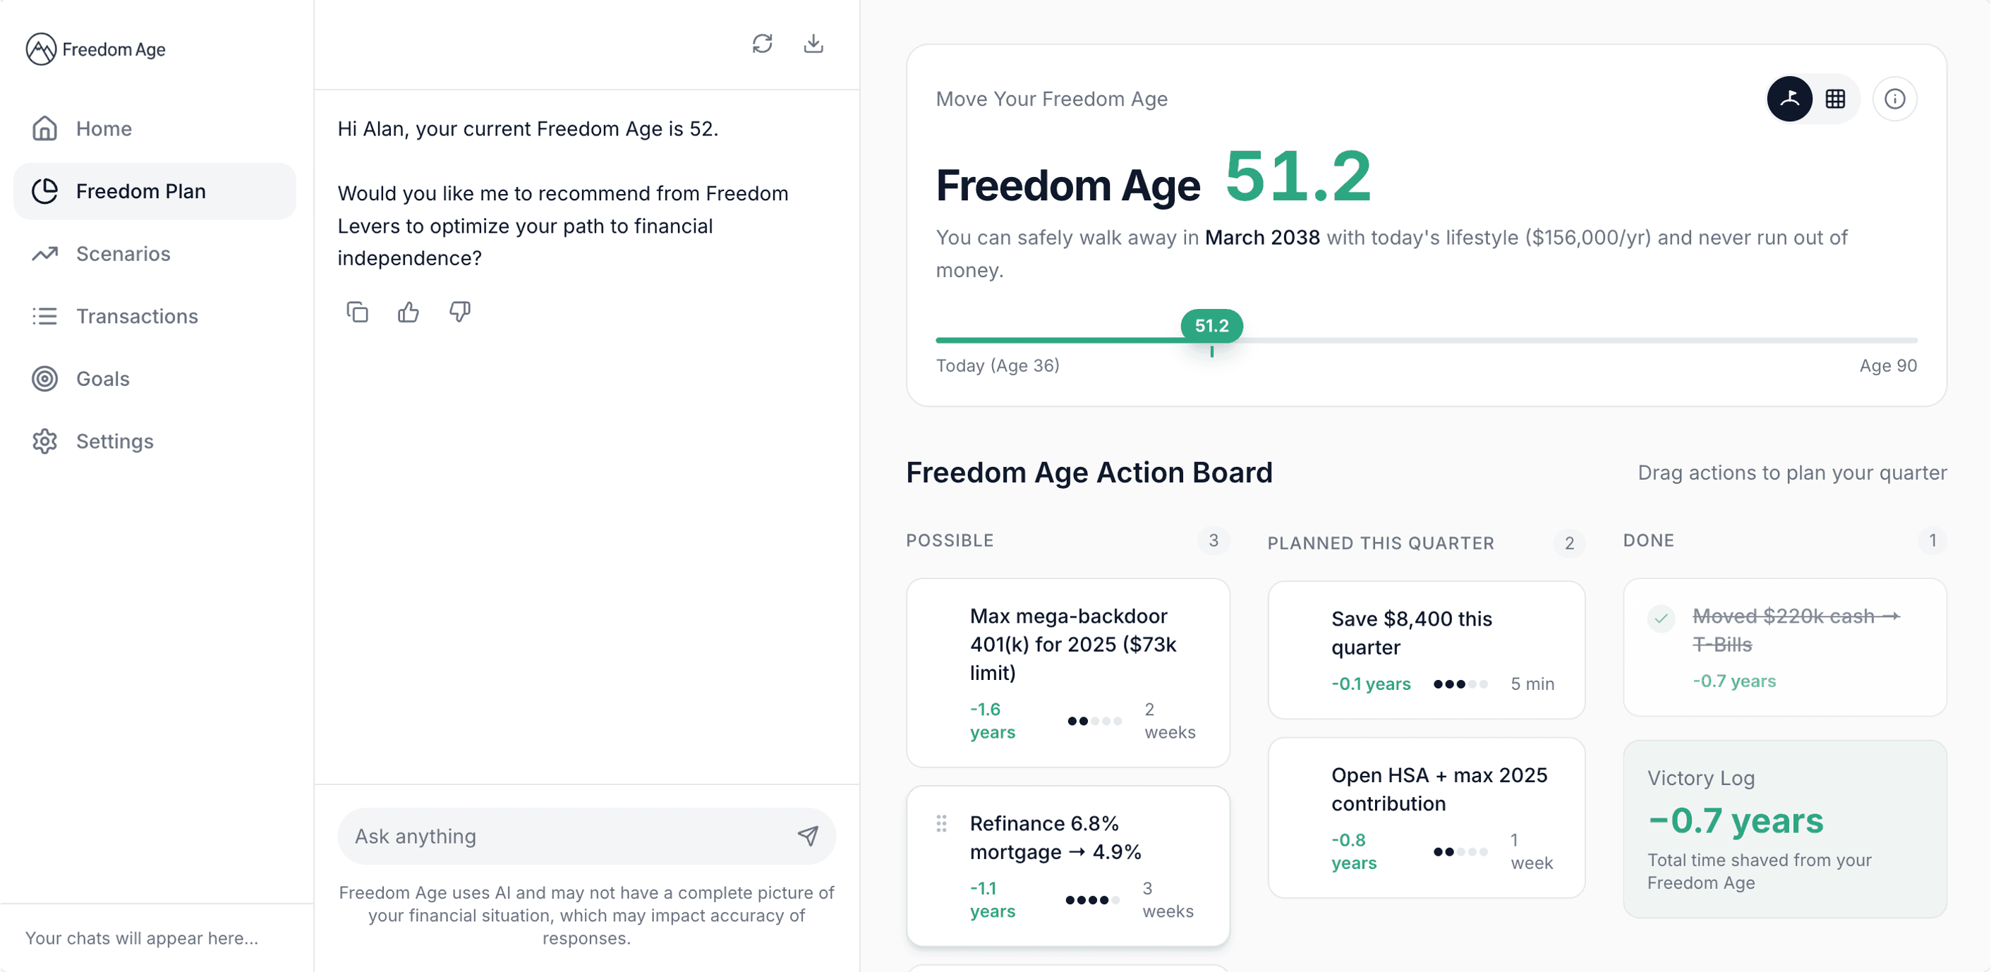The image size is (1991, 972).
Task: Open Freedom Age home logo
Action: pos(95,49)
